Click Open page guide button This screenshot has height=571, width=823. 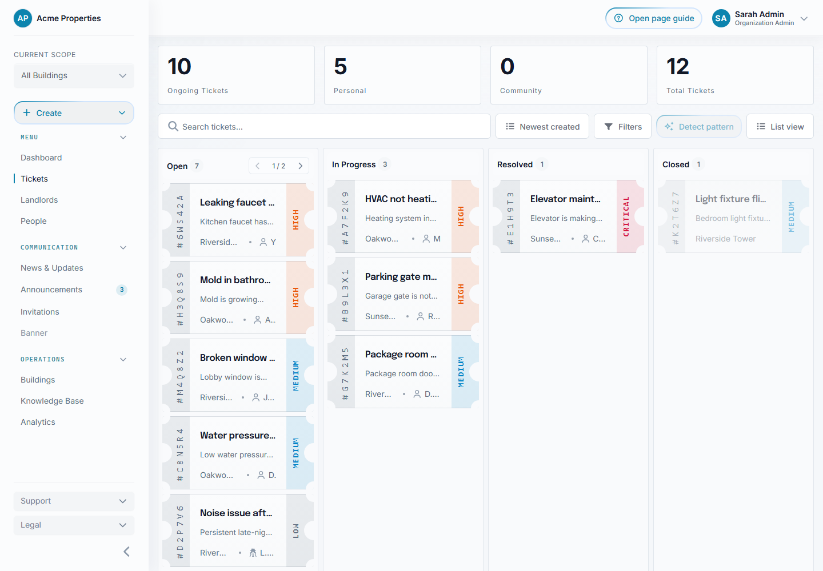click(x=654, y=18)
